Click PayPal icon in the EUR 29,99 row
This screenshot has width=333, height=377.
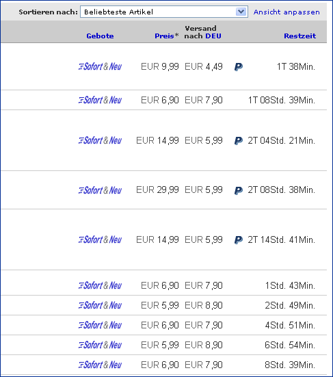tap(239, 191)
